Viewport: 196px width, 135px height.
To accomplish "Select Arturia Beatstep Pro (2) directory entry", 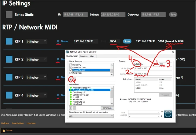I will tap(90, 90).
